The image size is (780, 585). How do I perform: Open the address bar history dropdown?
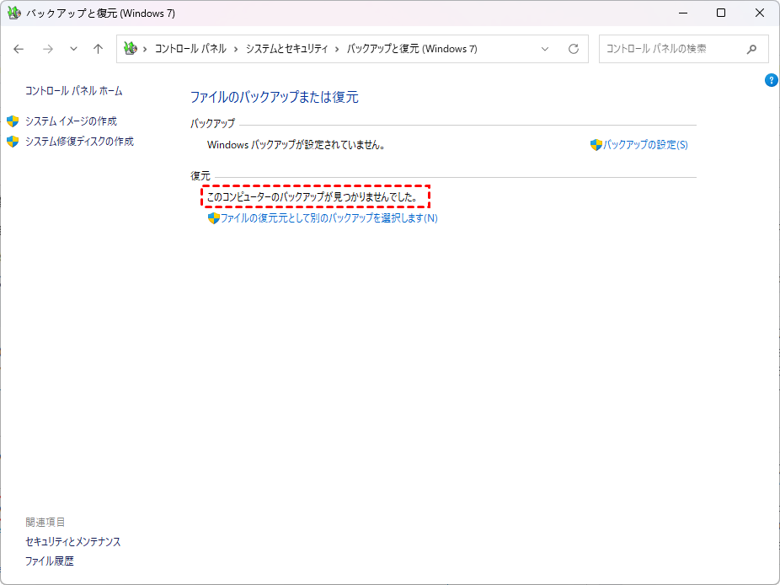click(545, 49)
